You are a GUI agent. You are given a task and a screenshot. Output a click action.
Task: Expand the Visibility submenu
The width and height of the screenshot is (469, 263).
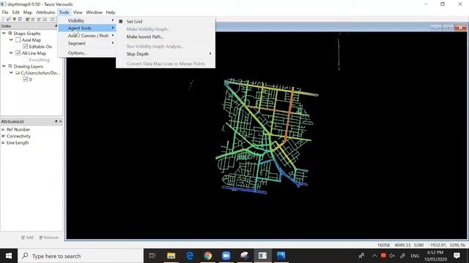(86, 20)
